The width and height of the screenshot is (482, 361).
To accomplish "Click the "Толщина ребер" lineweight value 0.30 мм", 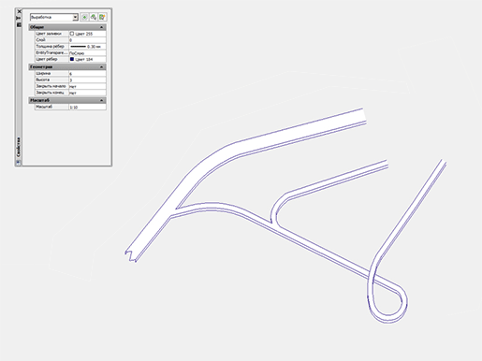I will [87, 47].
